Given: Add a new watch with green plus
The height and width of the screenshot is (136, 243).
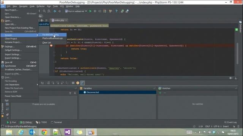Looking at the screenshot, I should click(x=160, y=93).
